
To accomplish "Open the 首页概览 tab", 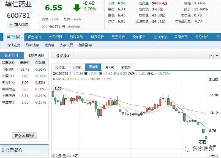I will [x=13, y=37].
